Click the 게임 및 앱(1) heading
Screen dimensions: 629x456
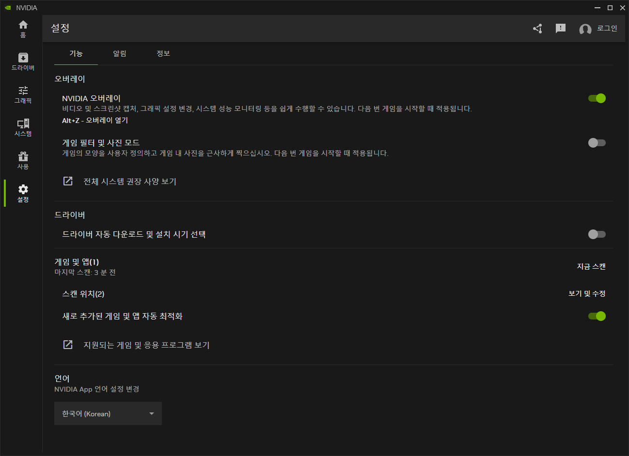[77, 262]
